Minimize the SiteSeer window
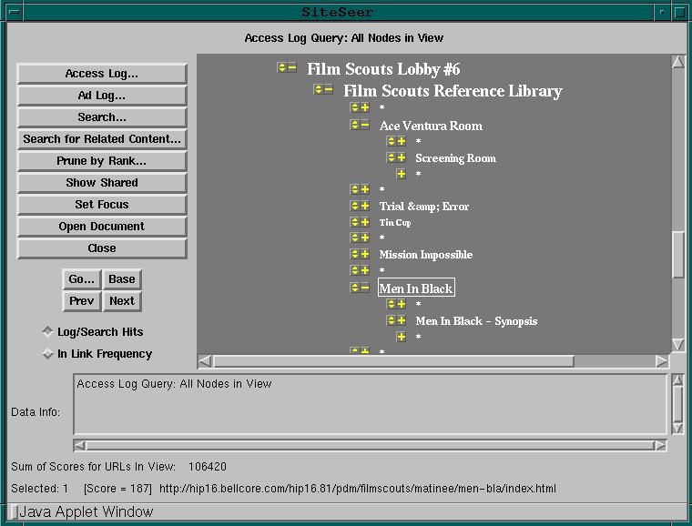Screen dimensions: 692x526 (x=662, y=12)
